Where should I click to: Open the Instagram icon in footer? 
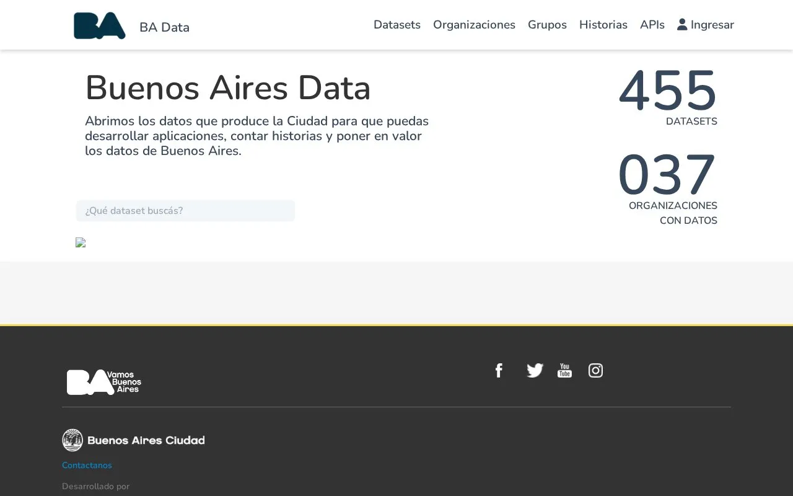click(595, 370)
